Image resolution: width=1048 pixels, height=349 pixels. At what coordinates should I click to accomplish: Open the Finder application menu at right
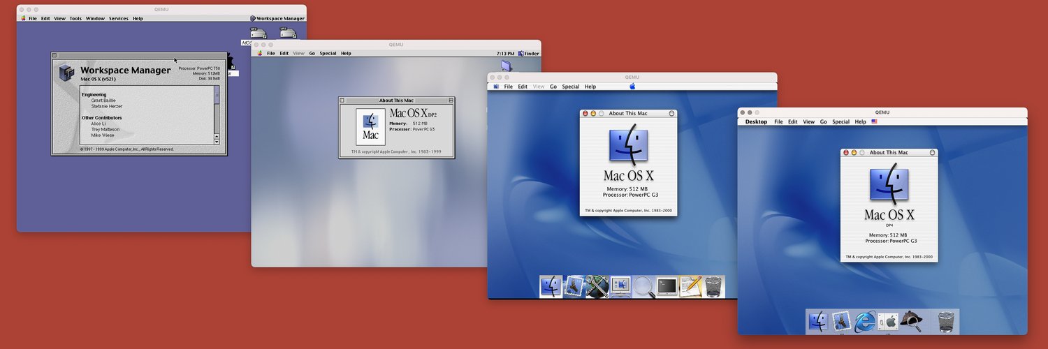click(528, 53)
